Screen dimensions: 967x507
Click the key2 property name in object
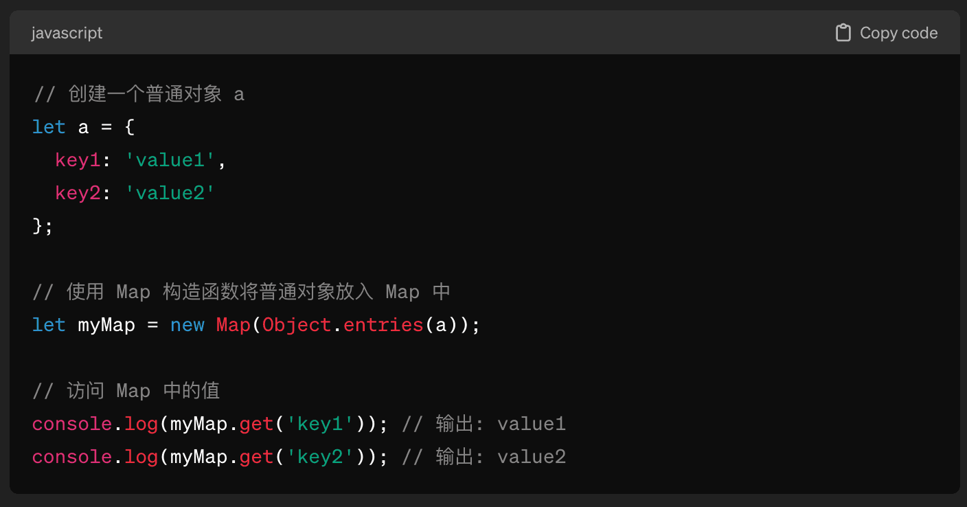click(x=78, y=193)
